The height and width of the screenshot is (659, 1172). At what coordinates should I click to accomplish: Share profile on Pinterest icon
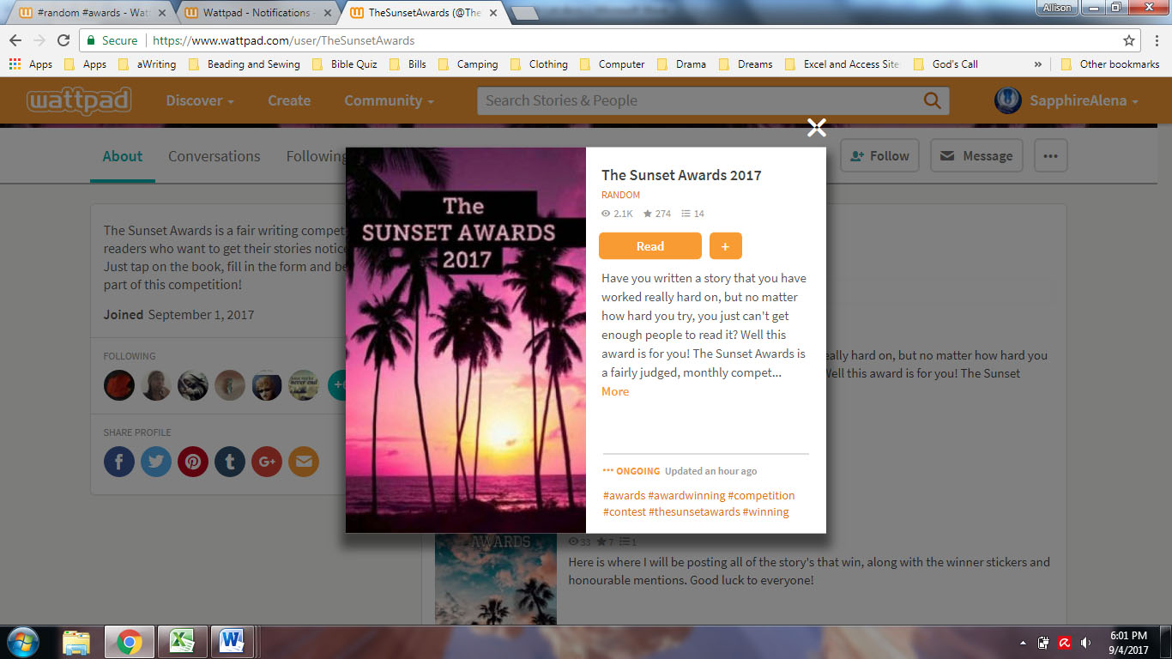[x=193, y=462]
